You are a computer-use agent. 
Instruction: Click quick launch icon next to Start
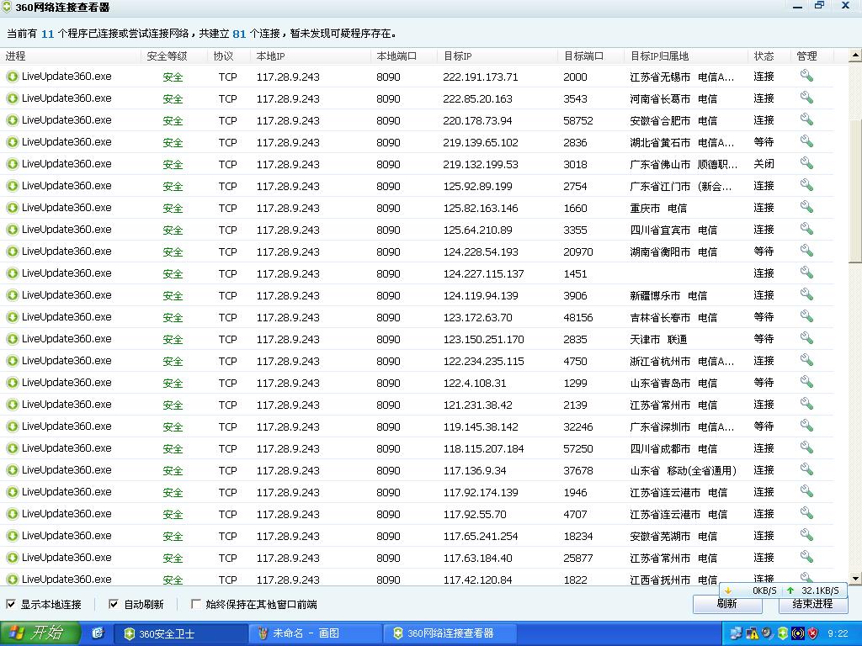[98, 633]
